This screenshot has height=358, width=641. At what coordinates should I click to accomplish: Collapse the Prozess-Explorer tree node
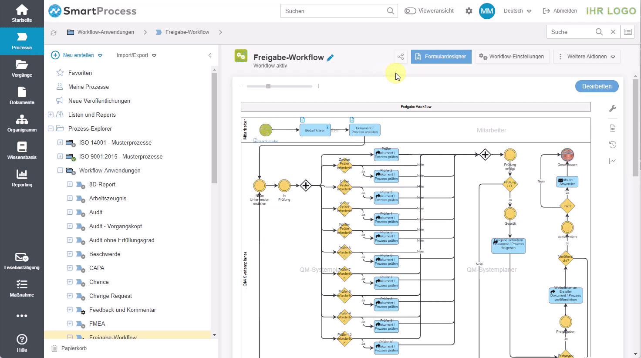point(51,128)
